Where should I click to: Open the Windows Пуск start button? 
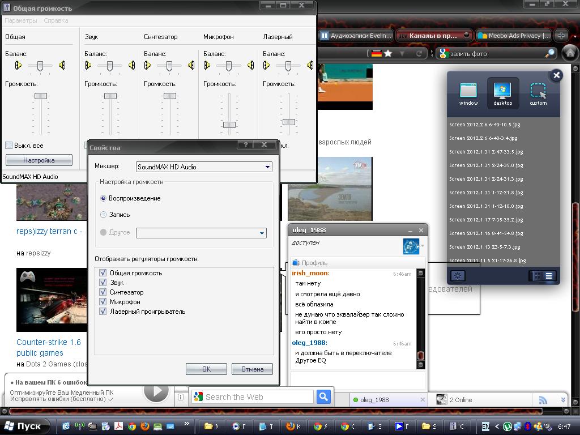23,426
